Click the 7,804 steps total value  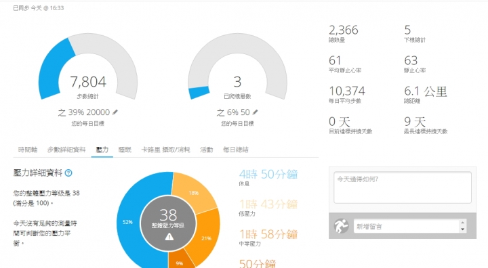coord(88,82)
